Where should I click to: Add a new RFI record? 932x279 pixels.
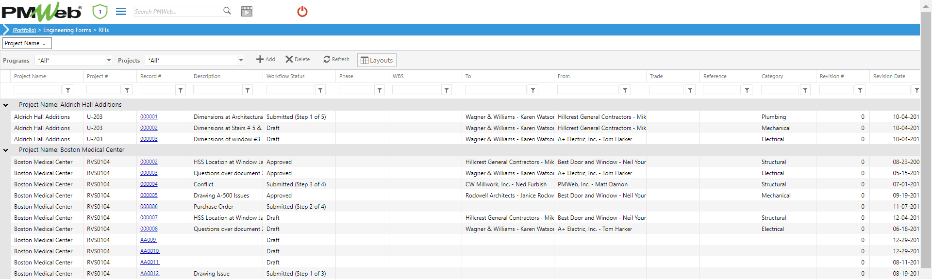tap(266, 59)
